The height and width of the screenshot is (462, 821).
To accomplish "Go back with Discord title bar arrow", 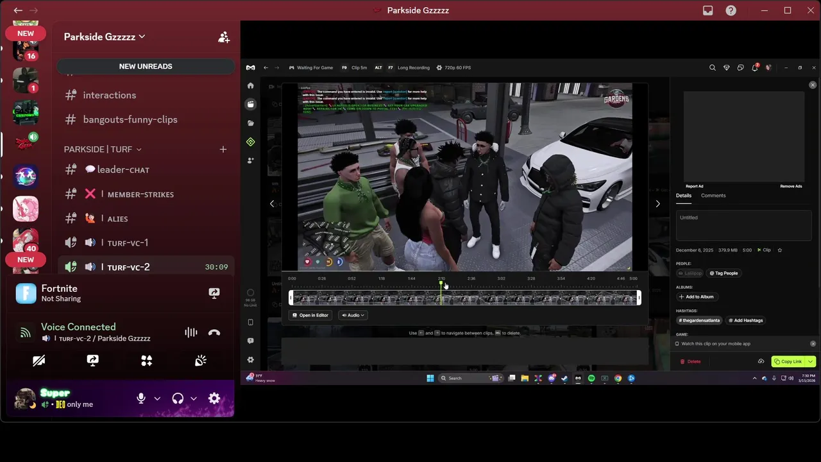I will pos(18,10).
